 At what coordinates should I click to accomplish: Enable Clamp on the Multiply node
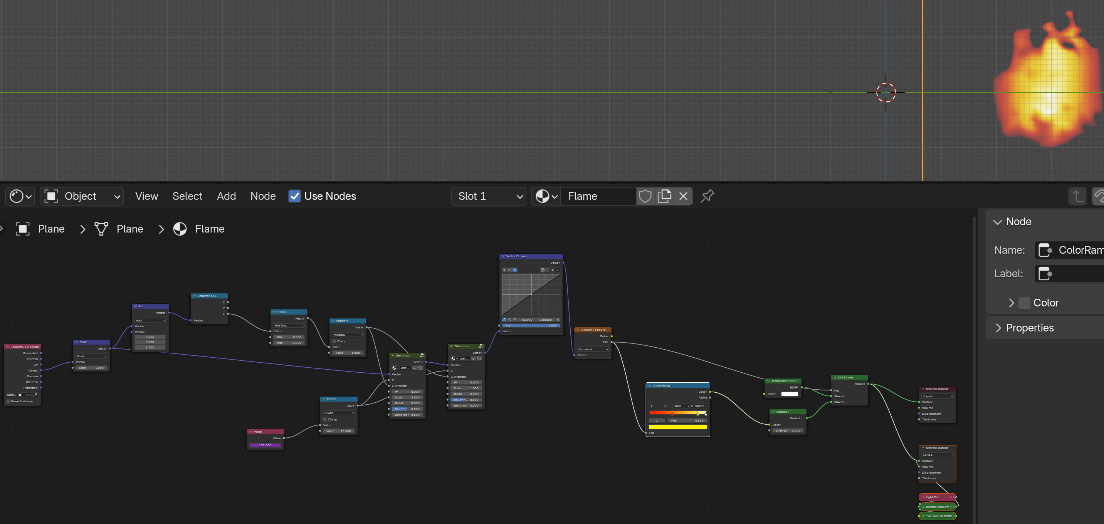334,341
